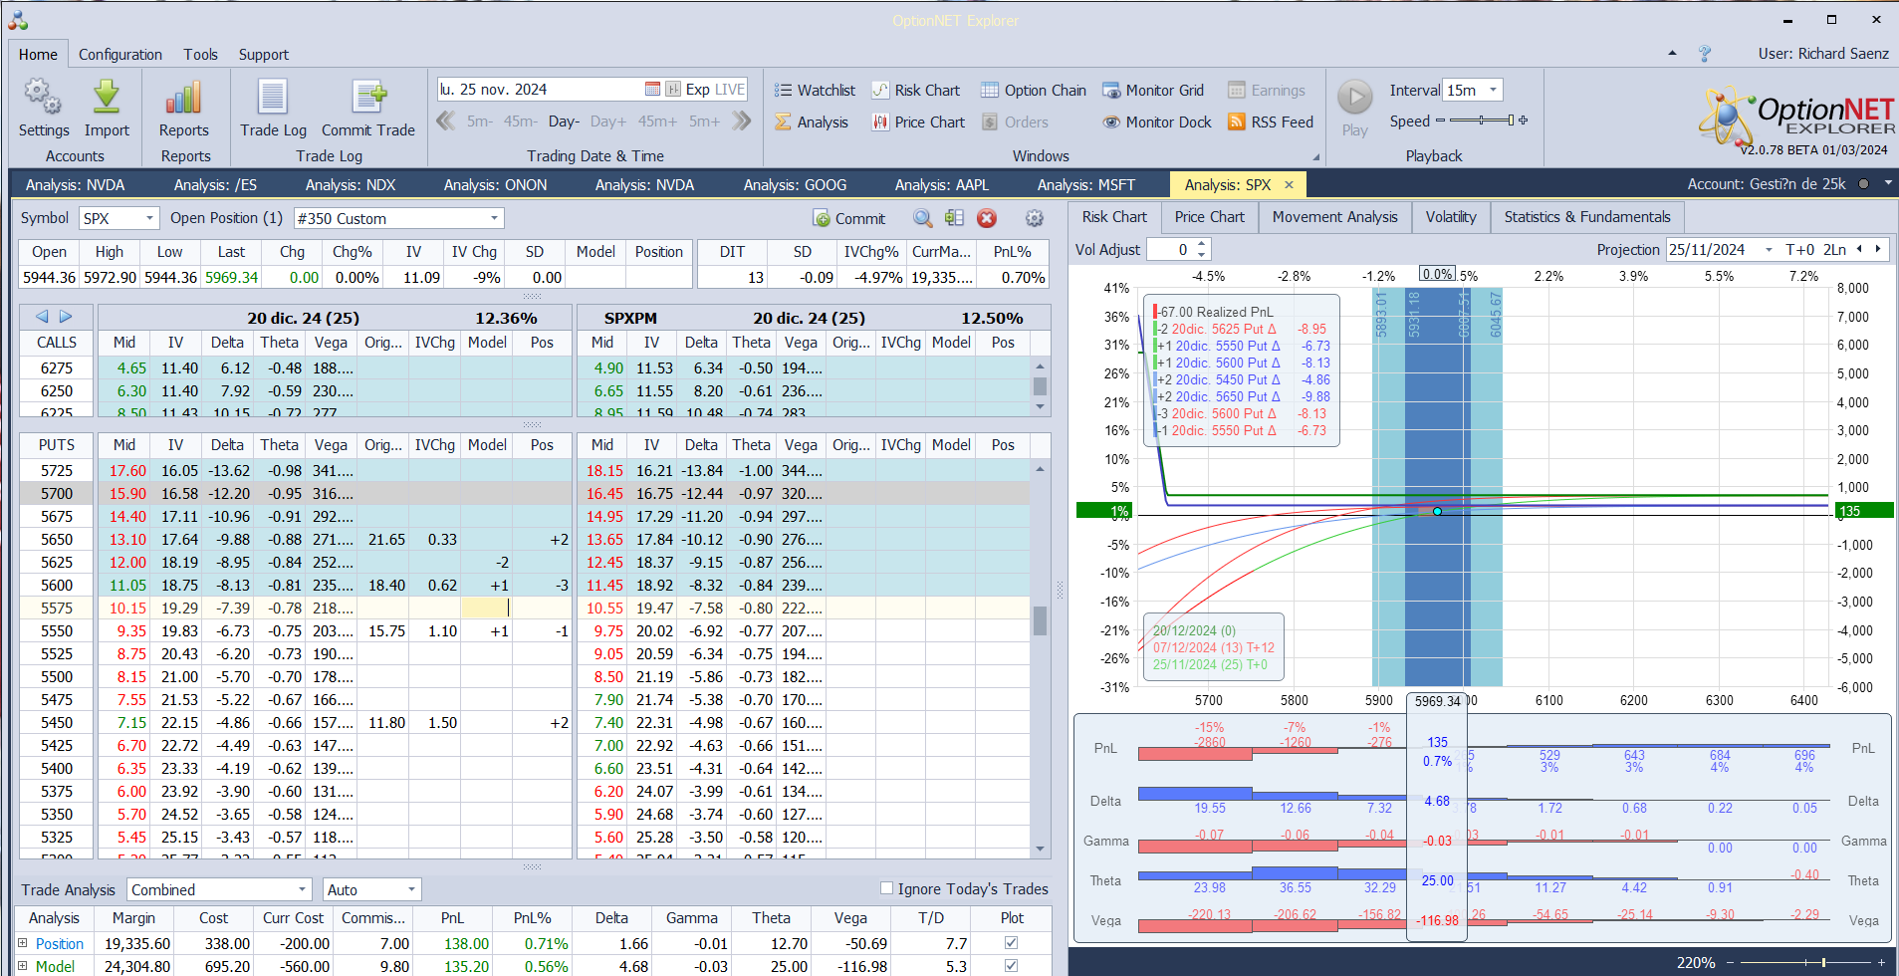Screen dimensions: 1899x976
Task: Click the Commit button
Action: tap(849, 219)
